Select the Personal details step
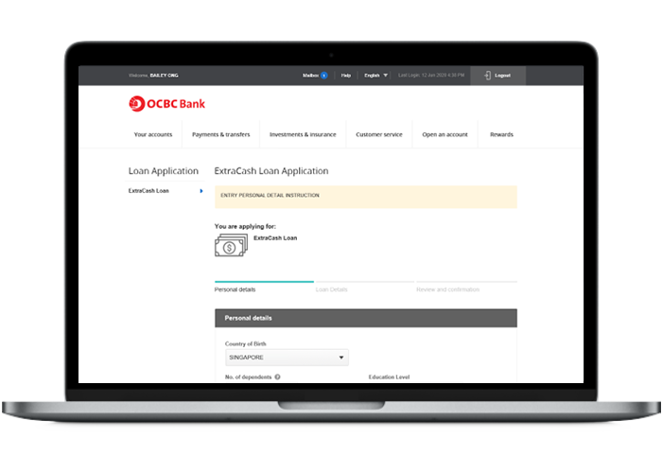 pyautogui.click(x=235, y=289)
